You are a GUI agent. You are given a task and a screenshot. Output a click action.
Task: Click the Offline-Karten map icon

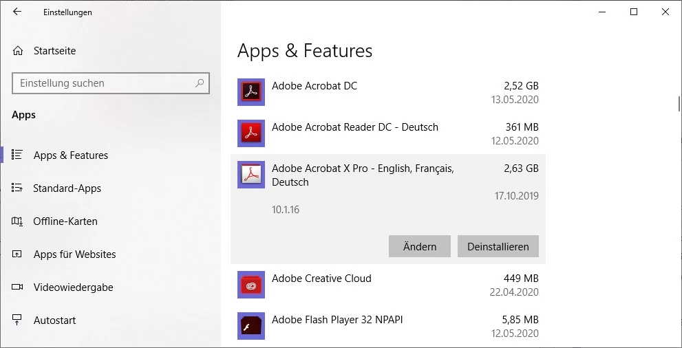pyautogui.click(x=17, y=221)
